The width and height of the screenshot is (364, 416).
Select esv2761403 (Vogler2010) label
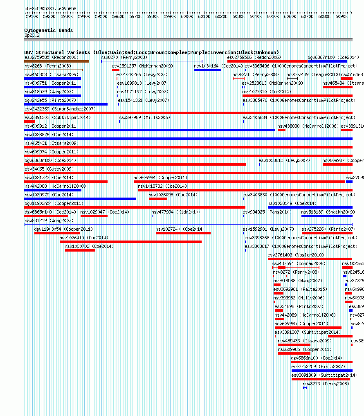[x=296, y=255]
